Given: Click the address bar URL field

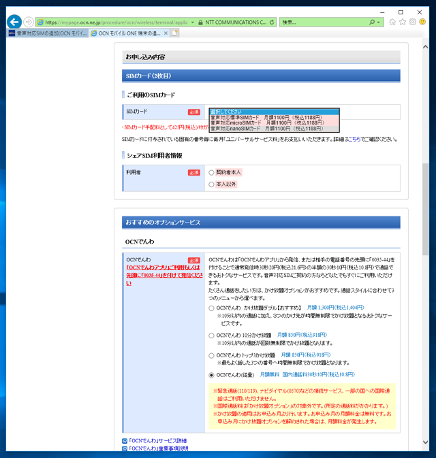Looking at the screenshot, I should click(116, 22).
